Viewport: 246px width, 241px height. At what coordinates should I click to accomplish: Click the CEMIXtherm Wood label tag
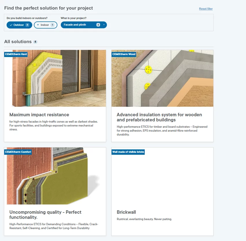point(124,54)
